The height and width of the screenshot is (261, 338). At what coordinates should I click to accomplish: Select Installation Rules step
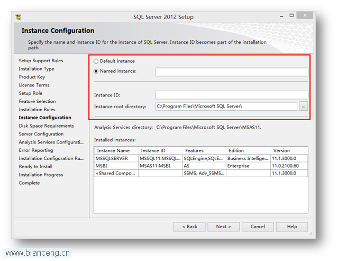(x=37, y=110)
